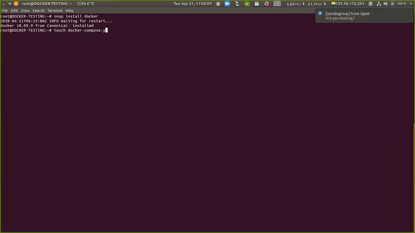Screen dimensions: 415x233
Task: Open the File menu
Action: click(x=5, y=10)
